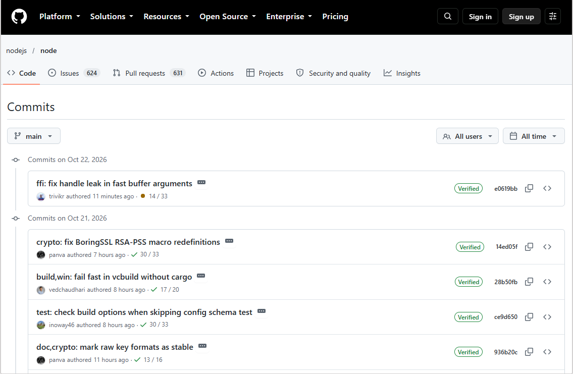573x374 pixels.
Task: Open the nodejs organization link
Action: pyautogui.click(x=17, y=51)
